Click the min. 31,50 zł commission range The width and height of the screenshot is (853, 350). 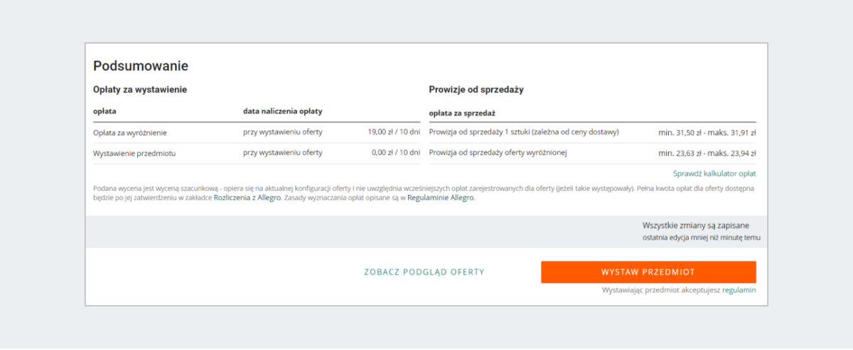coord(707,132)
